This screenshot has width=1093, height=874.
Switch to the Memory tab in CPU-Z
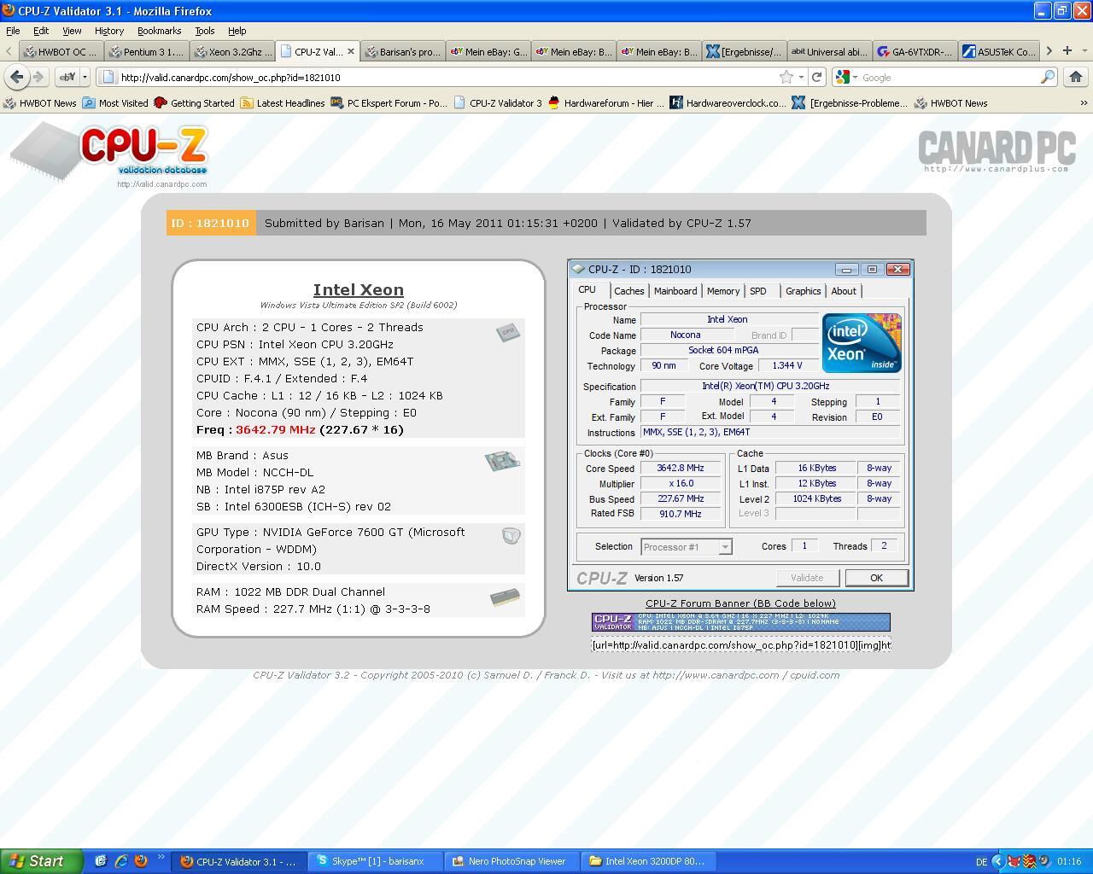723,291
